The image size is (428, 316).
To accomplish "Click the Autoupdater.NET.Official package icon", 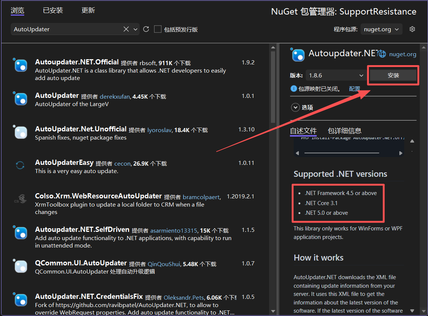I will (x=20, y=66).
